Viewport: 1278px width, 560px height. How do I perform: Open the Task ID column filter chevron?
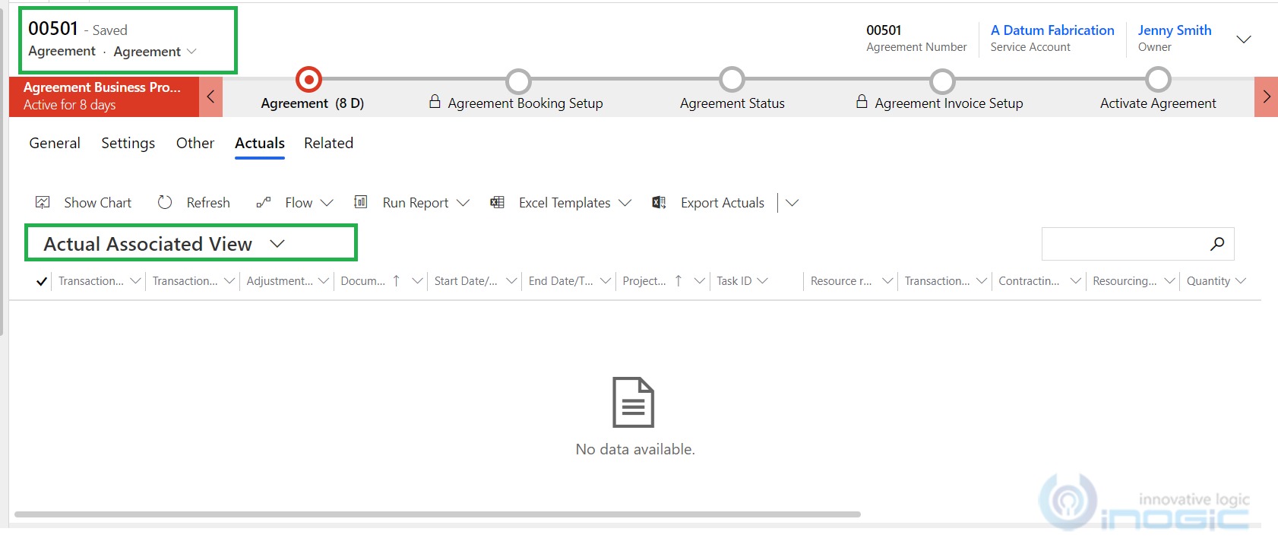coord(762,281)
